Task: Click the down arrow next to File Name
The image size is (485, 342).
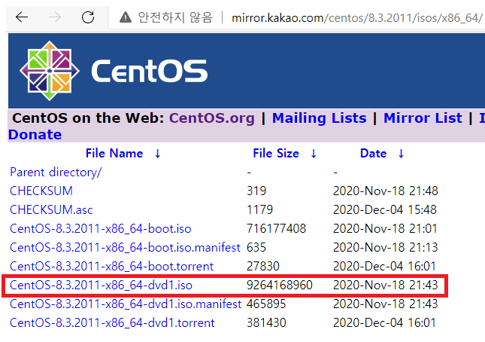Action: tap(157, 154)
